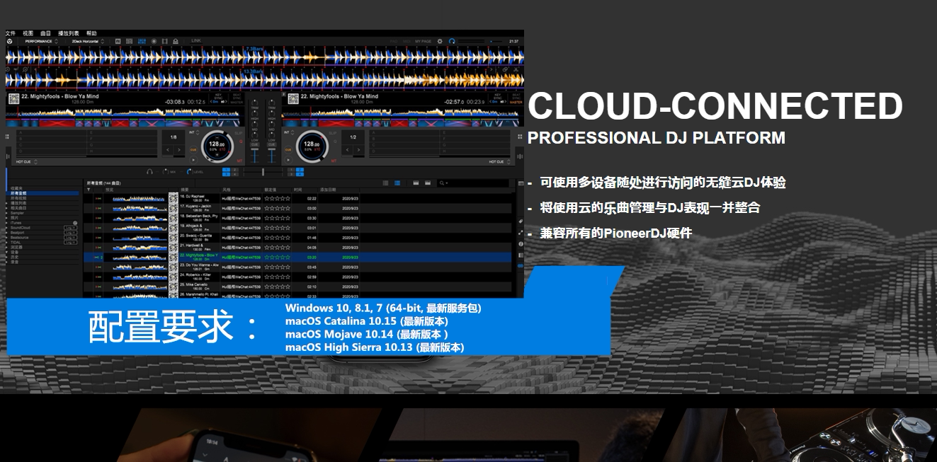Screen dimensions: 937x462
Task: Click the track search input field
Action: [x=473, y=183]
